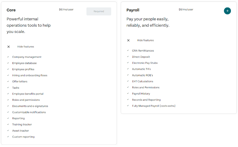Click Documents and e-signatures item
This screenshot has height=147, width=238.
click(30, 106)
